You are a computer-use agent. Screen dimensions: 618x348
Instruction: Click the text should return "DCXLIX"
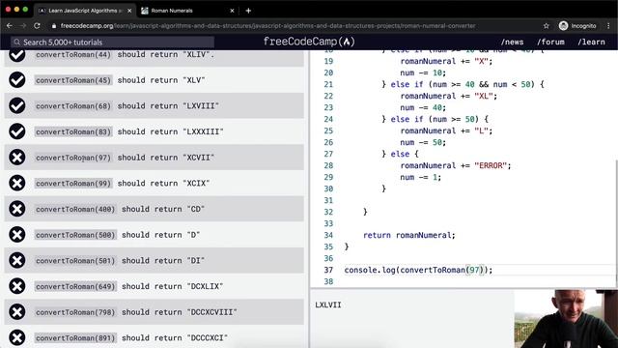point(172,286)
